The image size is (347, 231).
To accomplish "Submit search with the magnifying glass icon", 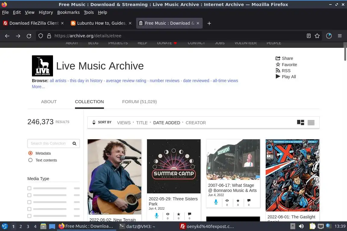I will (x=75, y=143).
